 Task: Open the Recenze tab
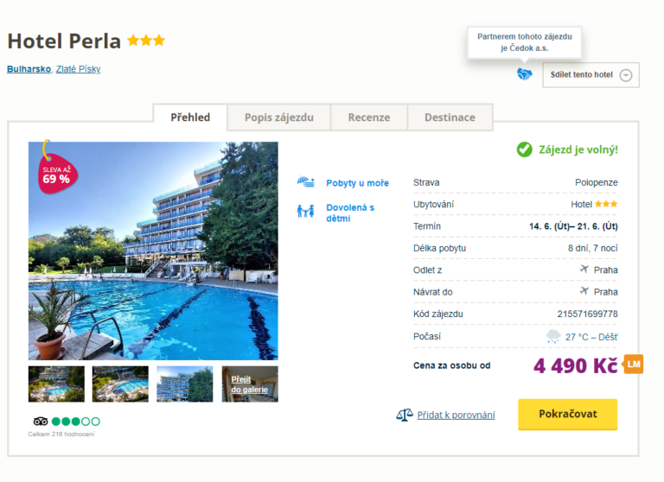click(368, 117)
